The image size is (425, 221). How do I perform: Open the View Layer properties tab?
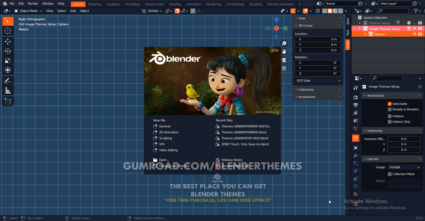point(356,113)
